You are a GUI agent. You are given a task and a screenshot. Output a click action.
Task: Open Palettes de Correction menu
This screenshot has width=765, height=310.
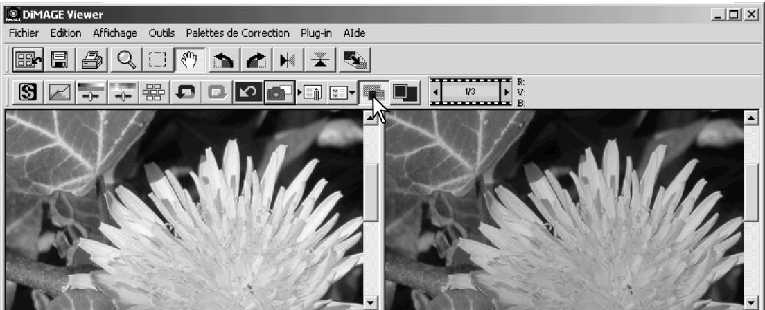[238, 33]
